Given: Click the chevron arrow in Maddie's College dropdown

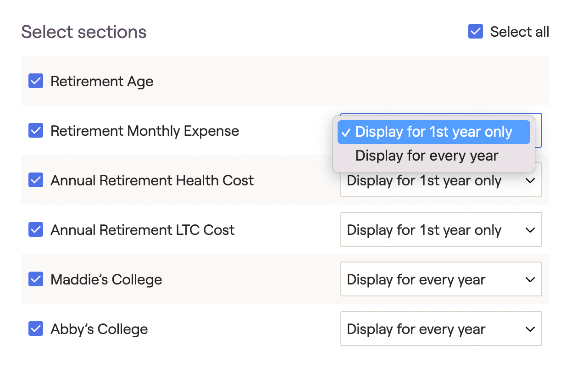Looking at the screenshot, I should (530, 279).
